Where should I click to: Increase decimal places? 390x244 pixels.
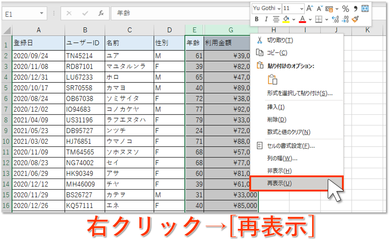335,19
